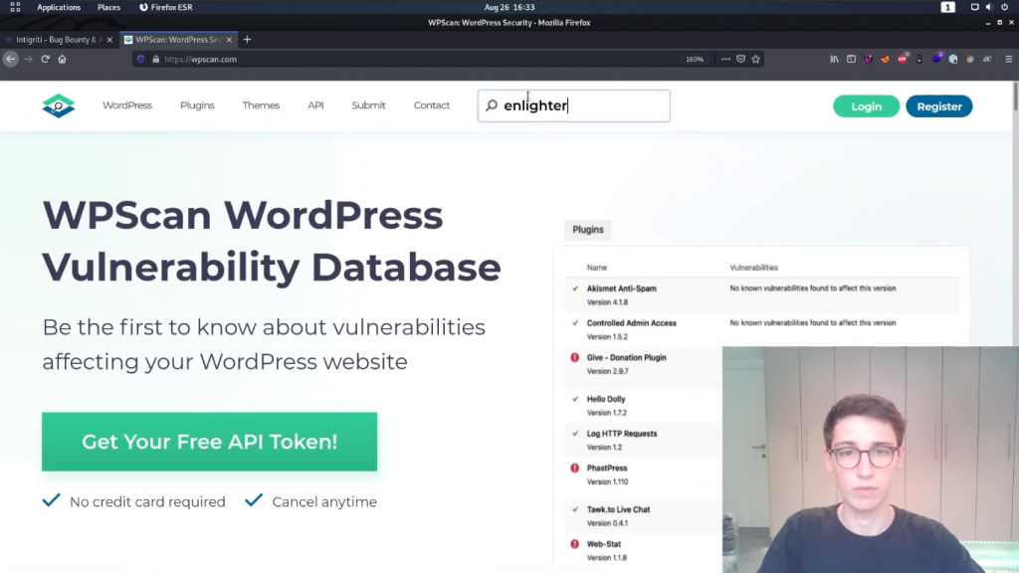Open the API navigation link
Image resolution: width=1019 pixels, height=573 pixels.
click(315, 105)
